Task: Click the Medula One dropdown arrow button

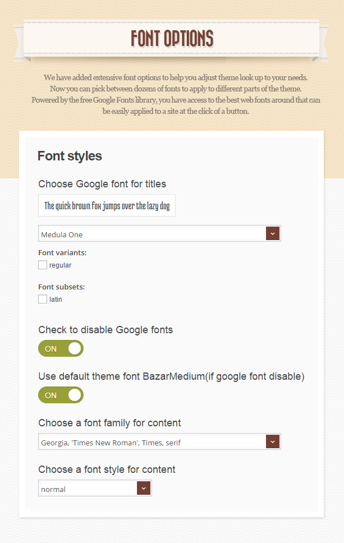Action: 273,233
